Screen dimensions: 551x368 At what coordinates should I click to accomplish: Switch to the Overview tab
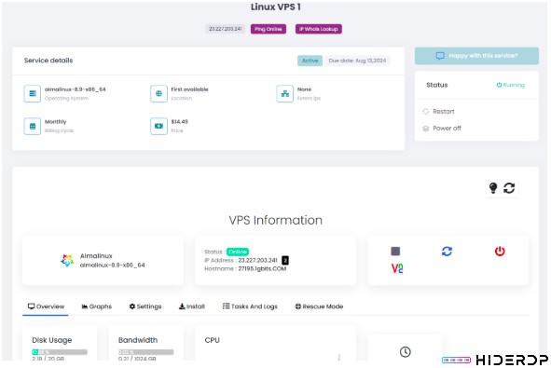(x=46, y=307)
